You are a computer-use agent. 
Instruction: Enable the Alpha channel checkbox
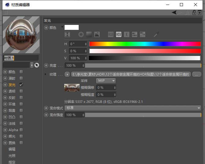coord(21,130)
